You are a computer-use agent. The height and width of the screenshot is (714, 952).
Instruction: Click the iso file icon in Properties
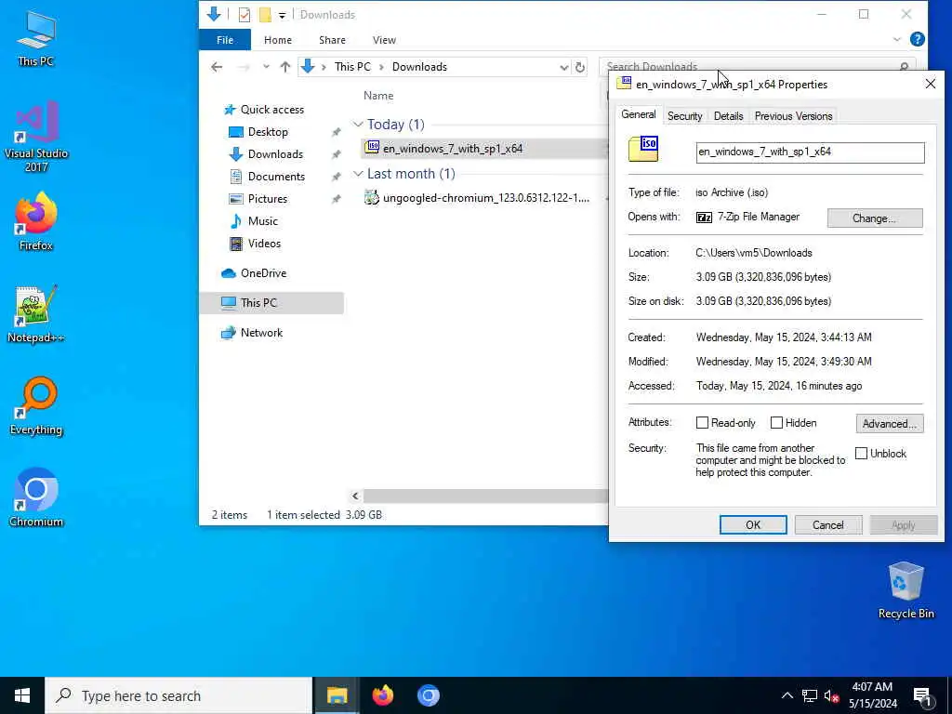click(x=643, y=150)
